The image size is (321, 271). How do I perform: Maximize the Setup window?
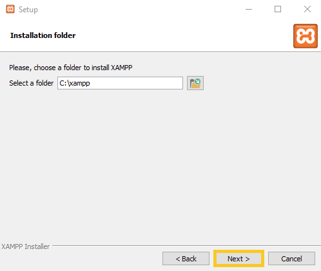tap(278, 9)
